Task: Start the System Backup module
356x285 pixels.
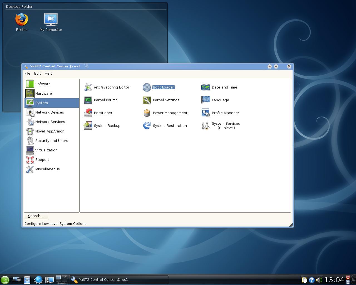Action: 102,126
